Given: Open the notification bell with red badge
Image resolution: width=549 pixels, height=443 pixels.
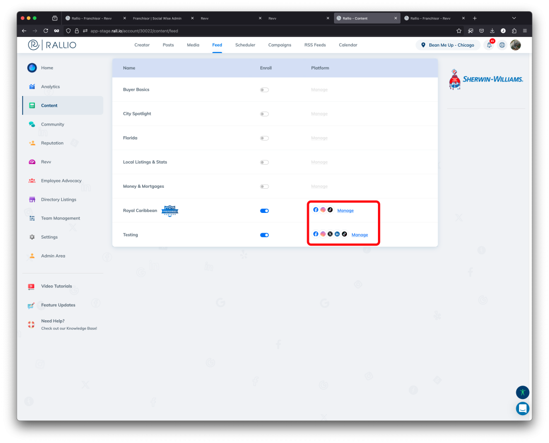Looking at the screenshot, I should [489, 45].
